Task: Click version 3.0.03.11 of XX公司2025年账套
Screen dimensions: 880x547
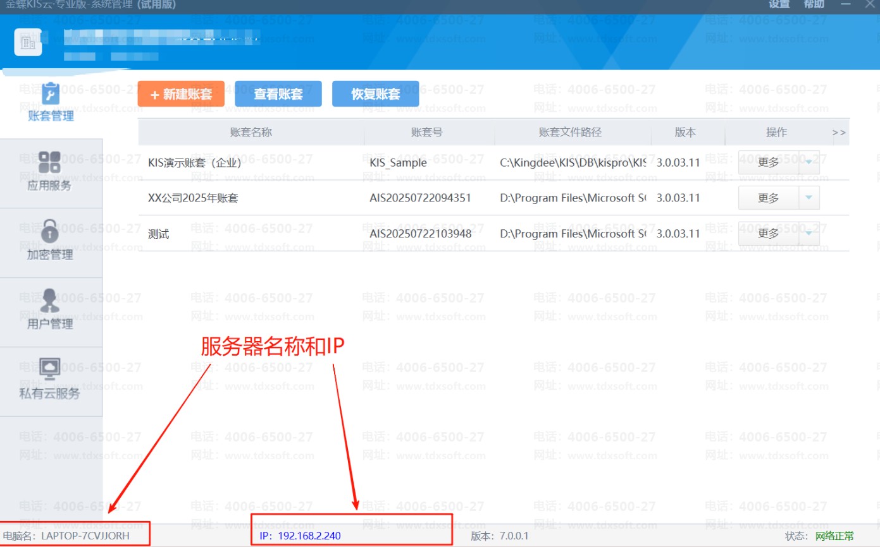Action: pos(678,198)
